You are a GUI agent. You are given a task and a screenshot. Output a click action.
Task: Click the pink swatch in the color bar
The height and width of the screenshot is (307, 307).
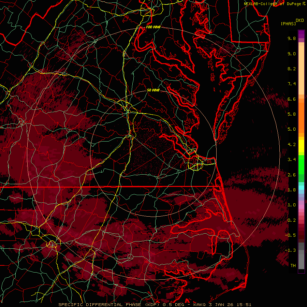click(x=301, y=207)
